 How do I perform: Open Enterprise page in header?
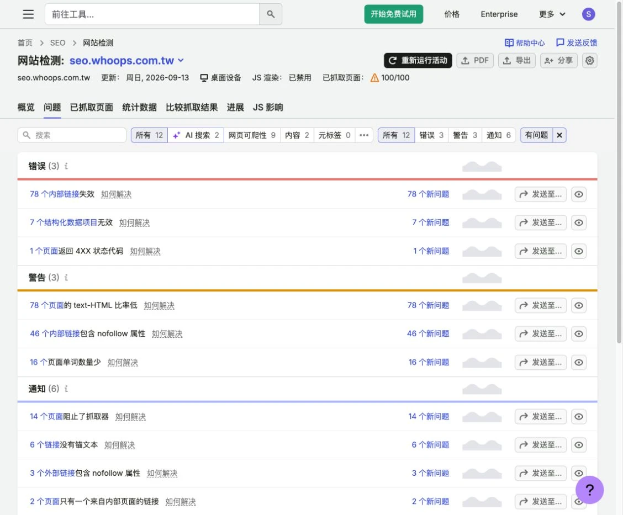pyautogui.click(x=499, y=14)
